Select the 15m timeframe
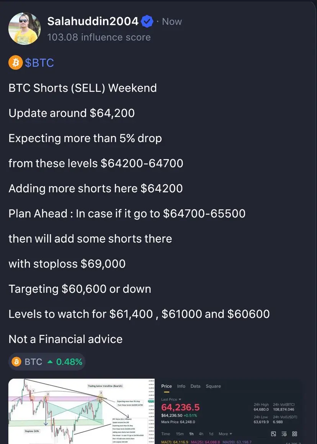Viewport: 317px width, 444px height. 180,434
